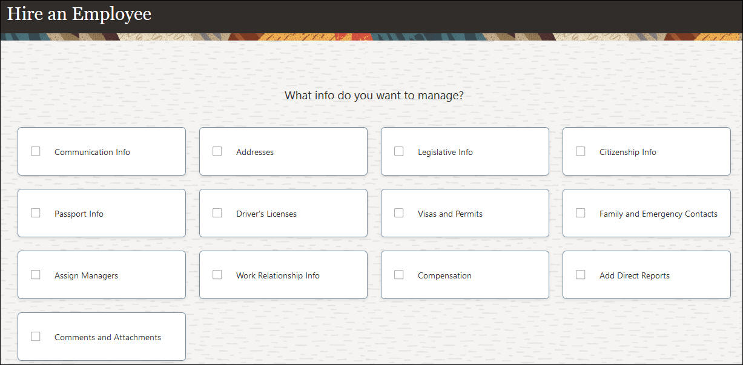The width and height of the screenshot is (743, 365).
Task: Enable Family and Emergency Contacts checkbox
Action: (581, 213)
